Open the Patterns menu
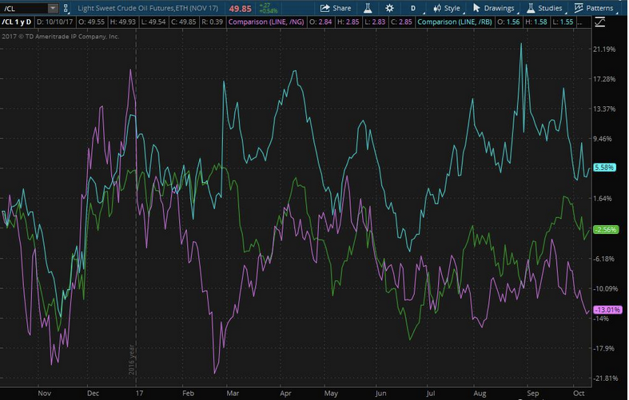The height and width of the screenshot is (400, 629). click(594, 8)
